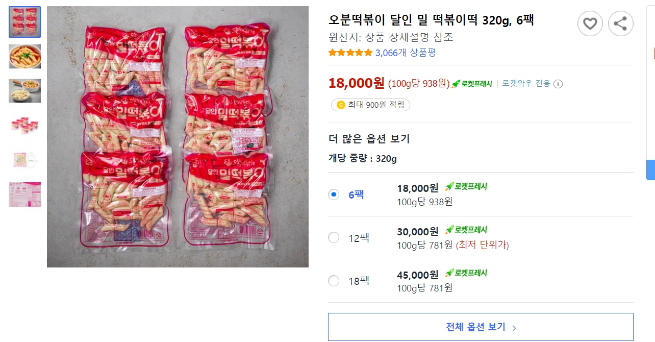Viewport: 655px width, 342px height.
Task: Click the gold coin icon in 적립 badge
Action: pos(341,105)
